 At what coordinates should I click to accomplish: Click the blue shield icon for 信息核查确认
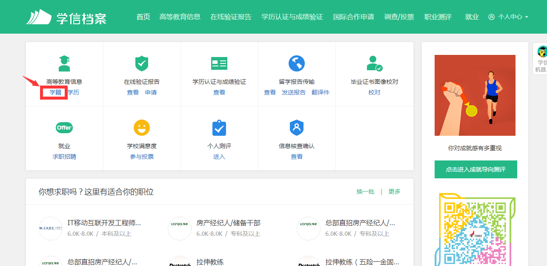tap(297, 127)
